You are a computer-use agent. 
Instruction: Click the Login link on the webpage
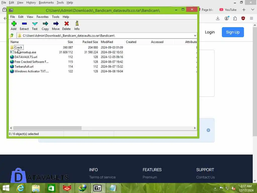(210, 32)
